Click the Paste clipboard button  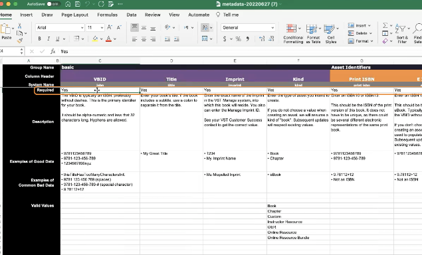tap(6, 31)
